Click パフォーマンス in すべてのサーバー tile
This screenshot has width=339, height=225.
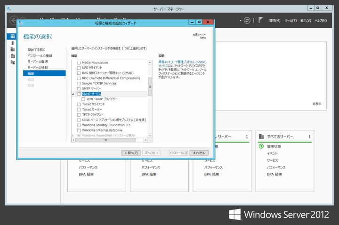276,168
